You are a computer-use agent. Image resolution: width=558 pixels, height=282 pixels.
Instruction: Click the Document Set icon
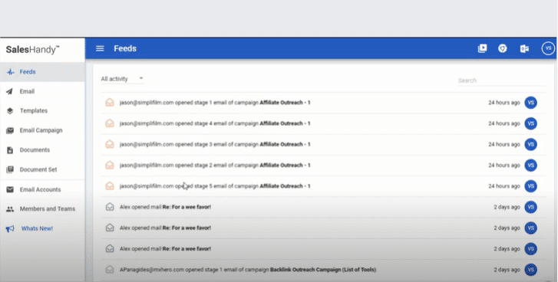click(10, 169)
